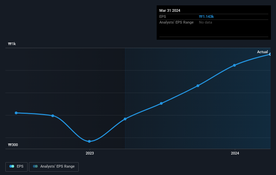Click the ₩1k axis label
This screenshot has height=175, width=276.
click(12, 44)
